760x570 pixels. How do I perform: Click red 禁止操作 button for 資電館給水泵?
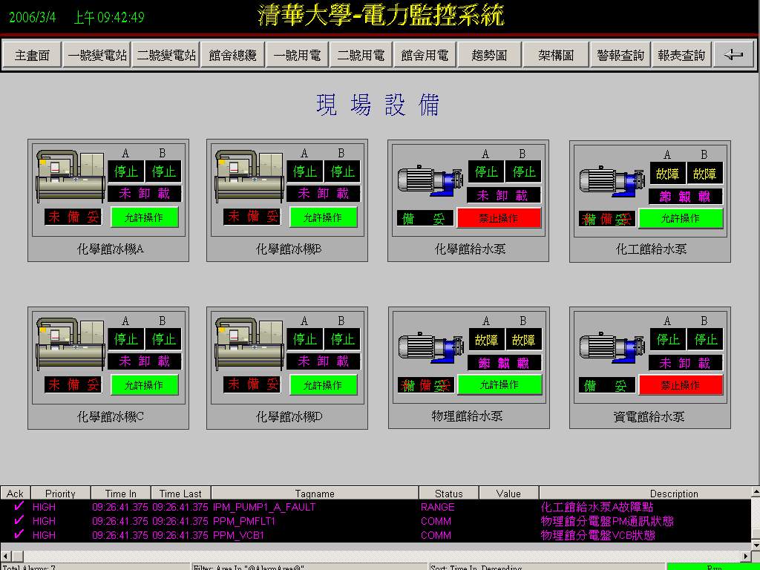[x=681, y=385]
